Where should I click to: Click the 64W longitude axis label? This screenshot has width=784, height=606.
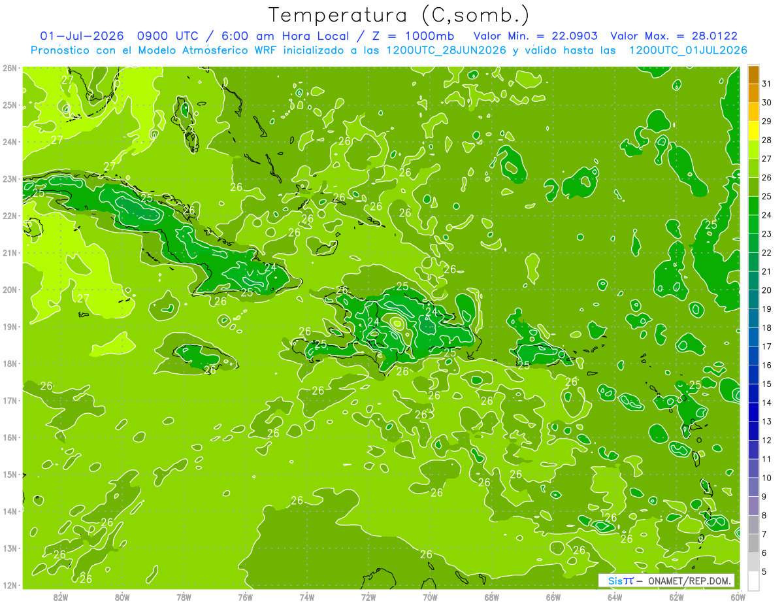coord(615,597)
